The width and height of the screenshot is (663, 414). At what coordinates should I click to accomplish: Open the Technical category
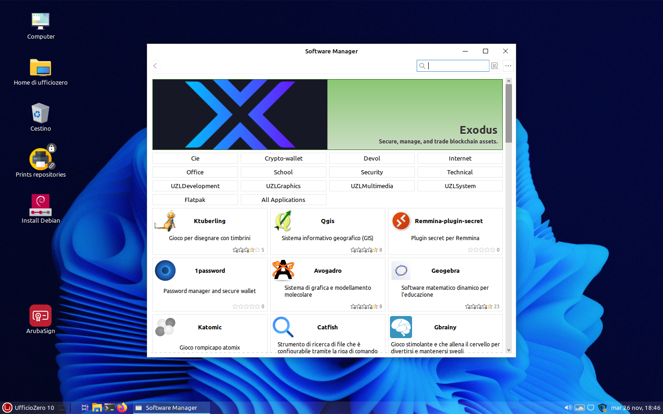coord(460,172)
